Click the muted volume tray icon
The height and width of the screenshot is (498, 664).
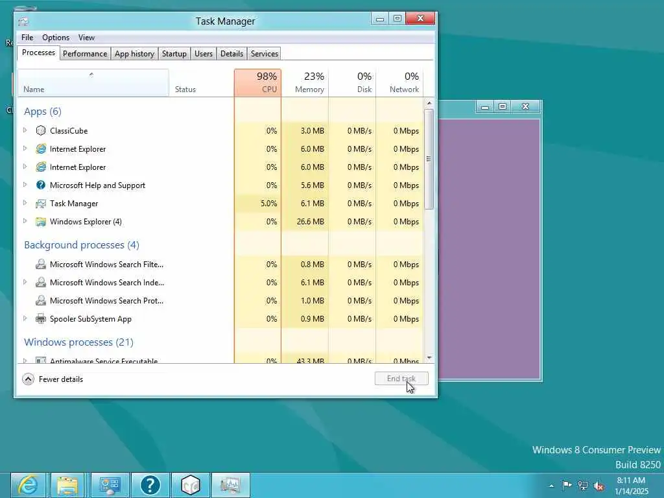point(599,486)
